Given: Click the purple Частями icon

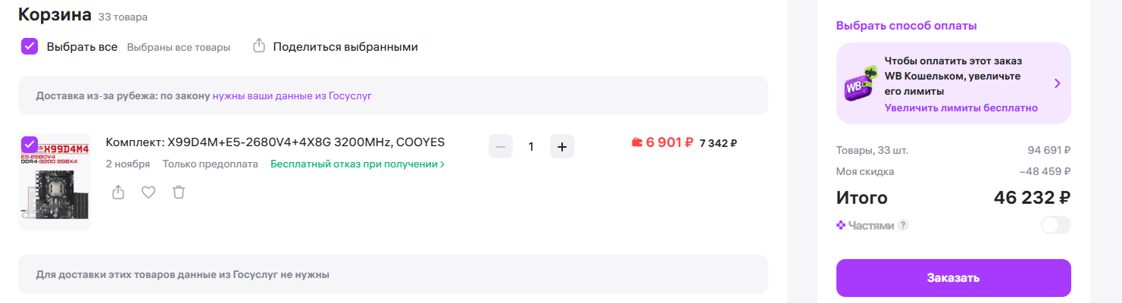Looking at the screenshot, I should tap(841, 225).
